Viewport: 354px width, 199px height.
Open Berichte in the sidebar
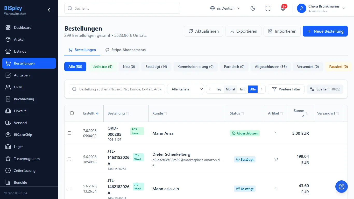tap(29, 182)
